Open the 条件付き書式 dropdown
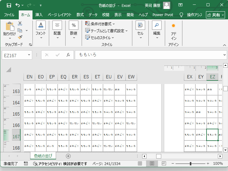 100,24
